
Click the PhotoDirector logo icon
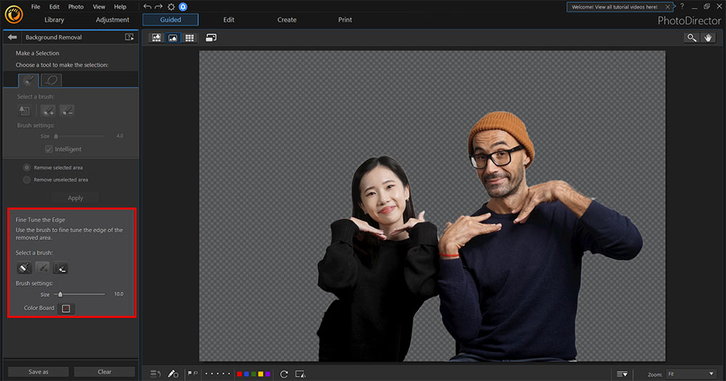click(13, 15)
